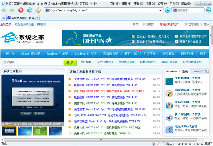Select the second slideshow thumbnail (blue)
This screenshot has width=213, height=146.
click(24, 131)
